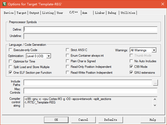The image size is (167, 125).
Task: Open the Debug tab
Action: tap(112, 13)
